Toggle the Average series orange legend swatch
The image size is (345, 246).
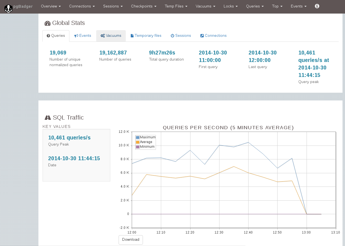[138, 142]
